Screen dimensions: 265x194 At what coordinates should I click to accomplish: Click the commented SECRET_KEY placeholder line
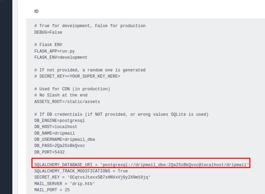point(77,76)
